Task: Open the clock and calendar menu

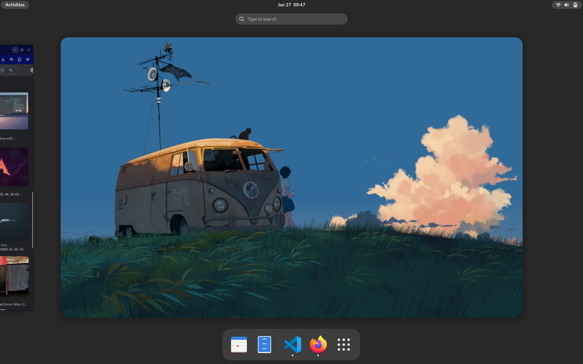Action: pos(291,5)
